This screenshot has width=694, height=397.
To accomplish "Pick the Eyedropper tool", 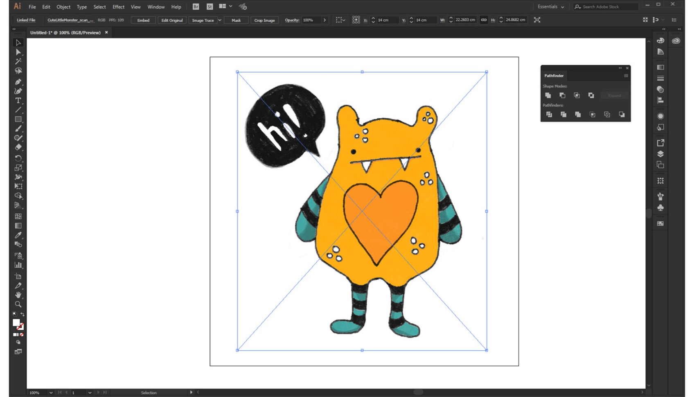I will pyautogui.click(x=18, y=235).
